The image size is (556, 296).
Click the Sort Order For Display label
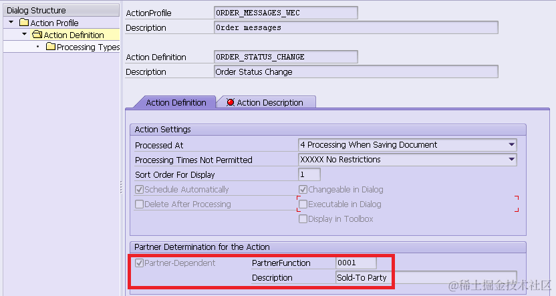175,175
